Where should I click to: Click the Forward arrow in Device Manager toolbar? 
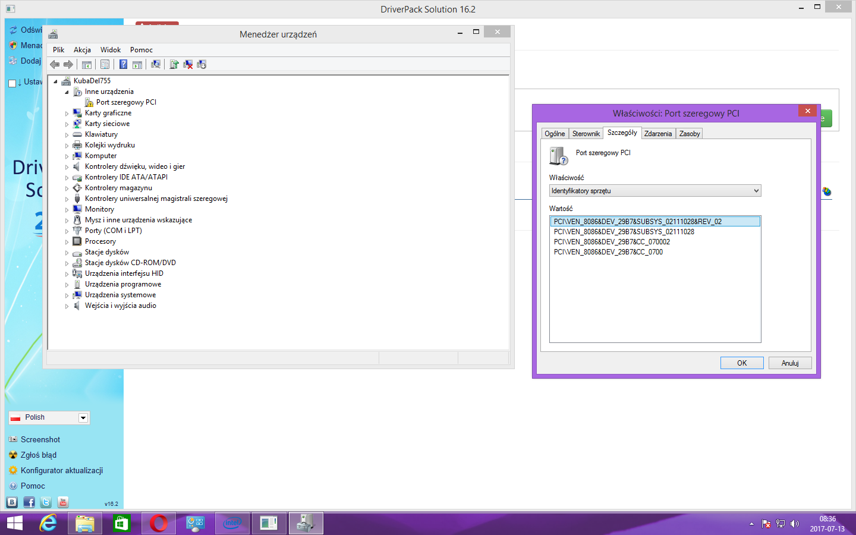[x=68, y=64]
